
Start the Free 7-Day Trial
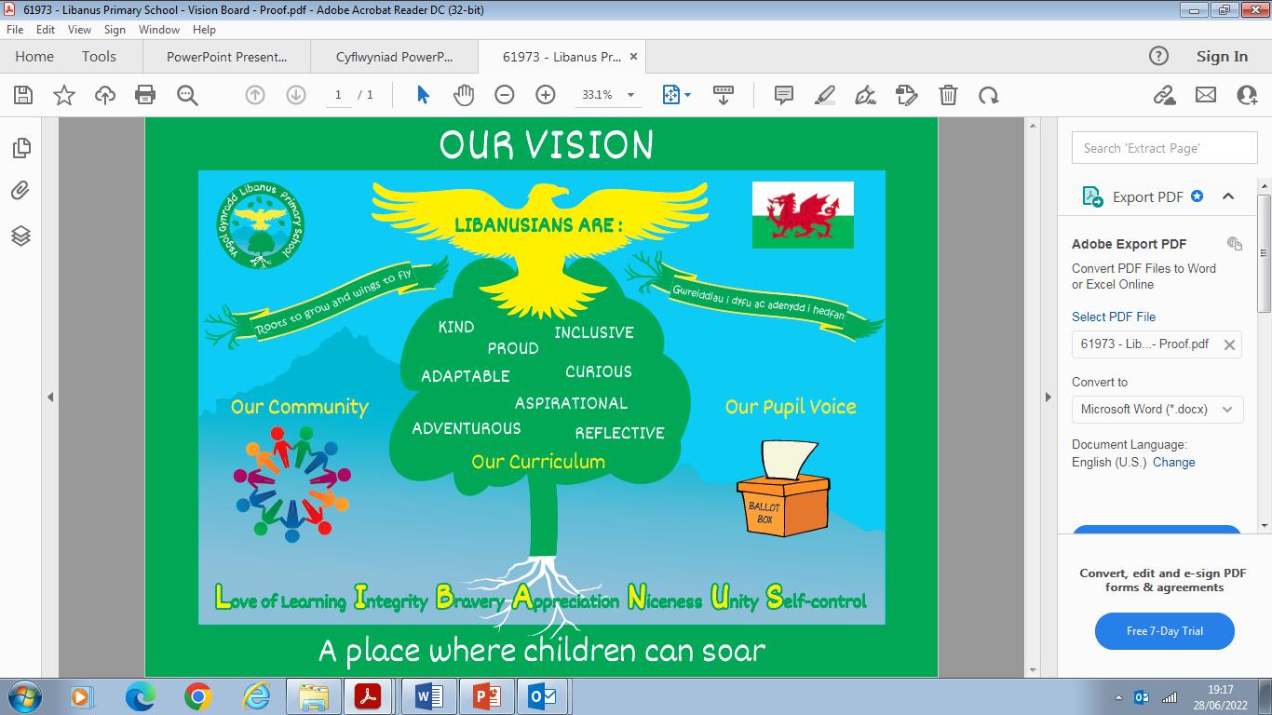[x=1165, y=631]
